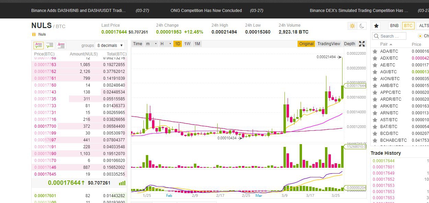Favorite the AION/BTC pair star
Viewport: 429px width, 203px height.
(375, 79)
